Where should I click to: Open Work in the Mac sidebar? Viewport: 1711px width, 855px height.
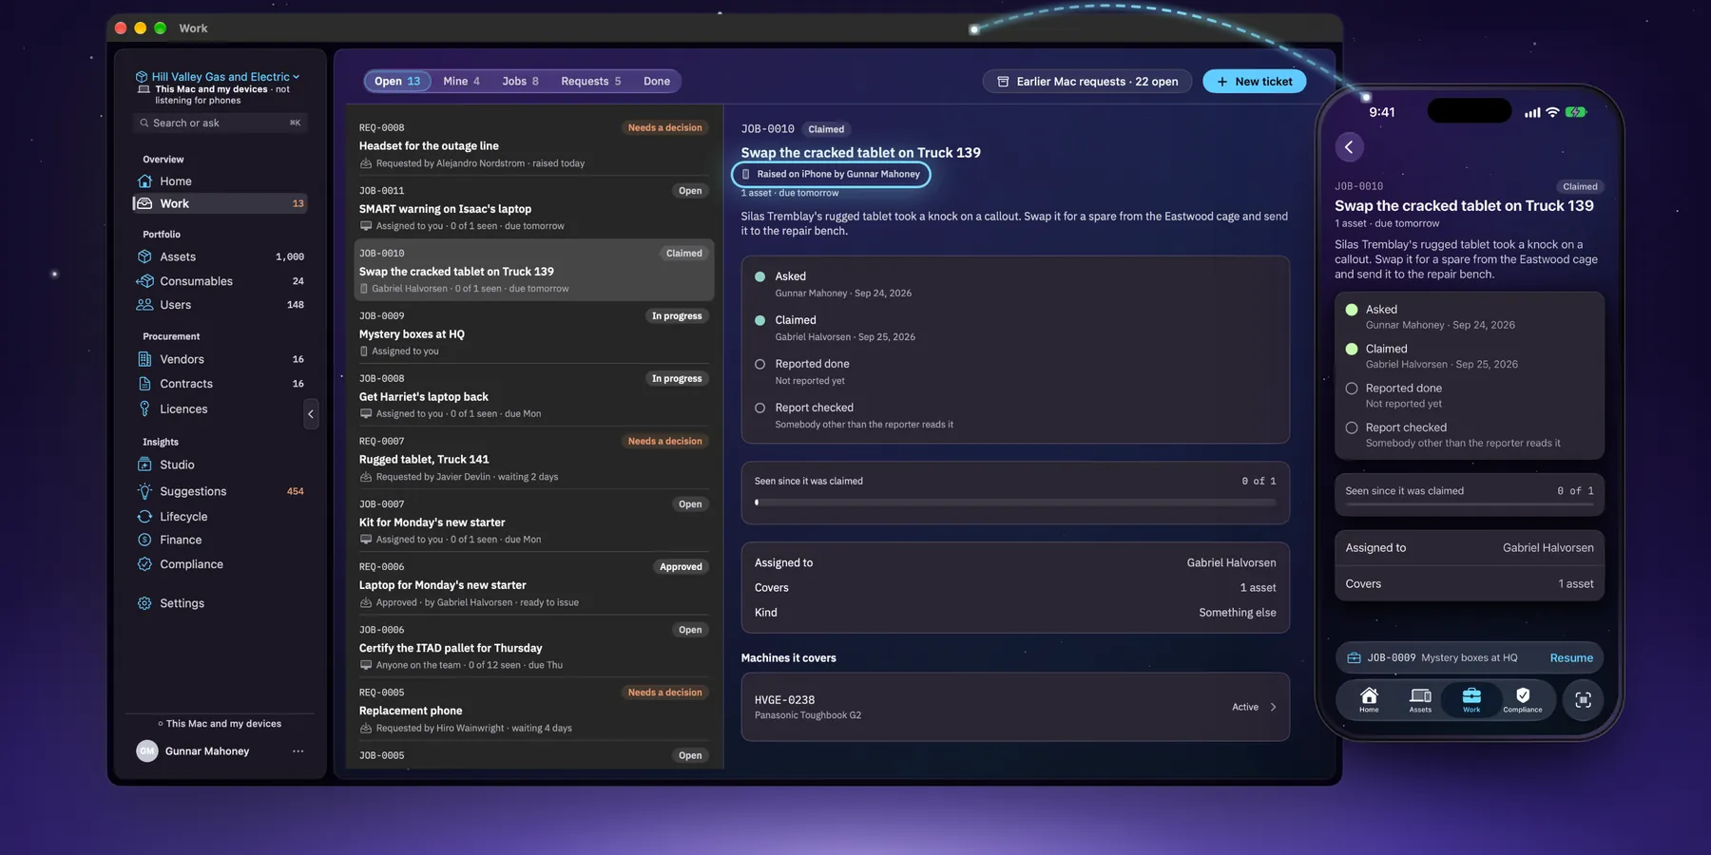(x=221, y=203)
